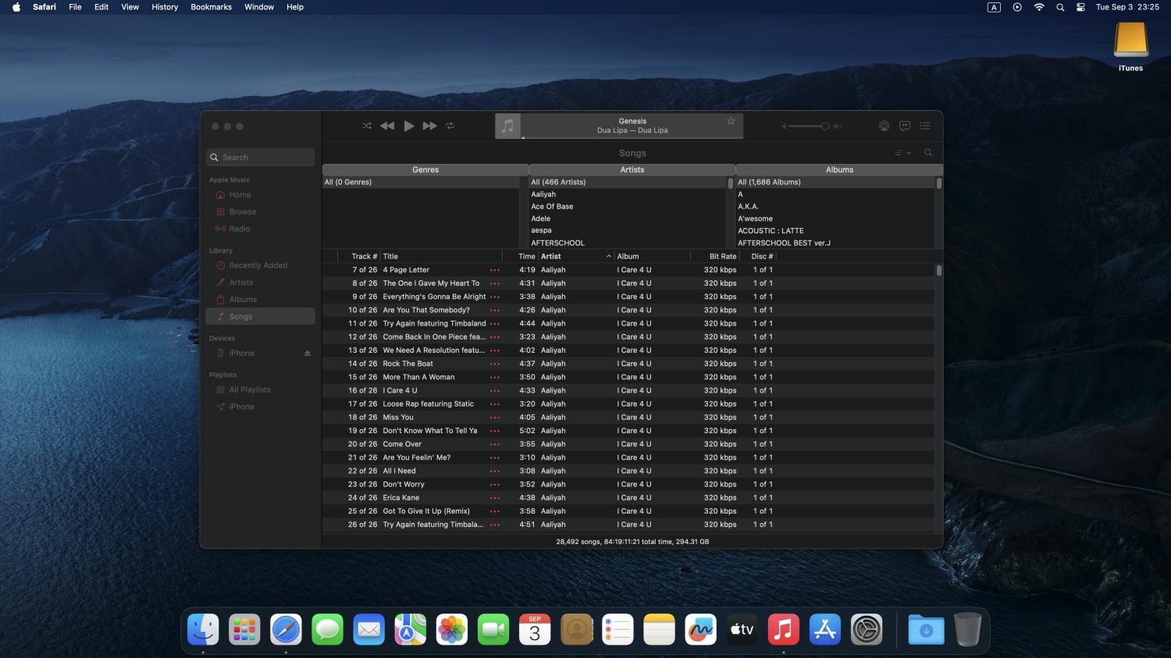Adjust the volume slider
1171x658 pixels.
[x=809, y=126]
